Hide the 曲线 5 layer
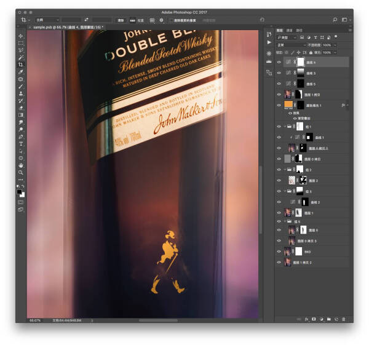 tap(279, 84)
